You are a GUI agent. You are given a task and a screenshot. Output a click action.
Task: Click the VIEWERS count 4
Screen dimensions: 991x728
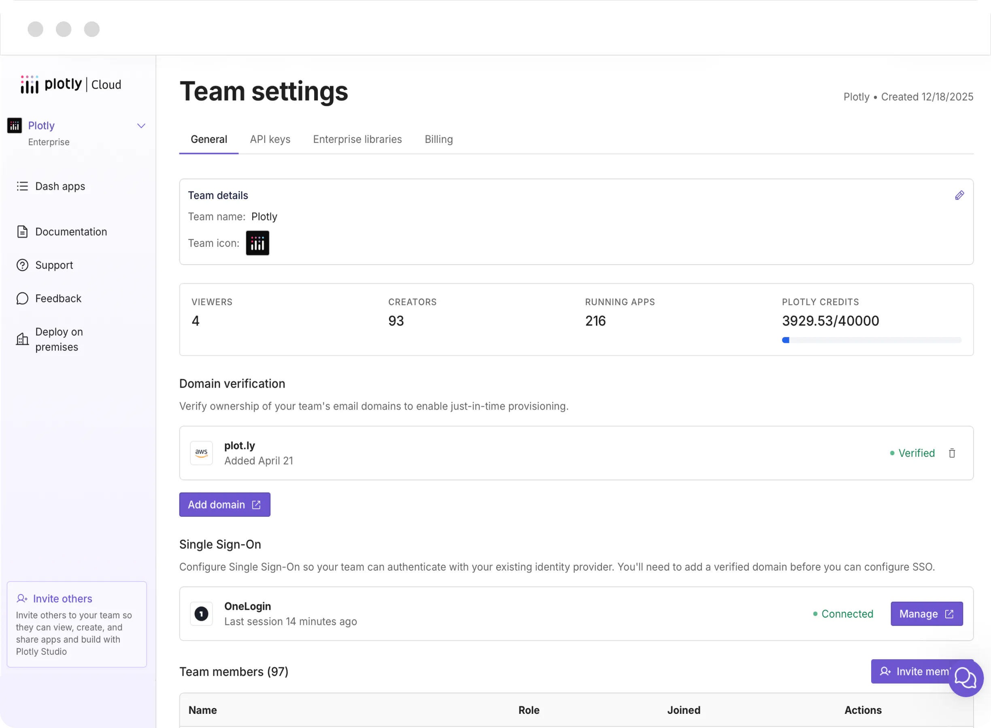pos(195,321)
